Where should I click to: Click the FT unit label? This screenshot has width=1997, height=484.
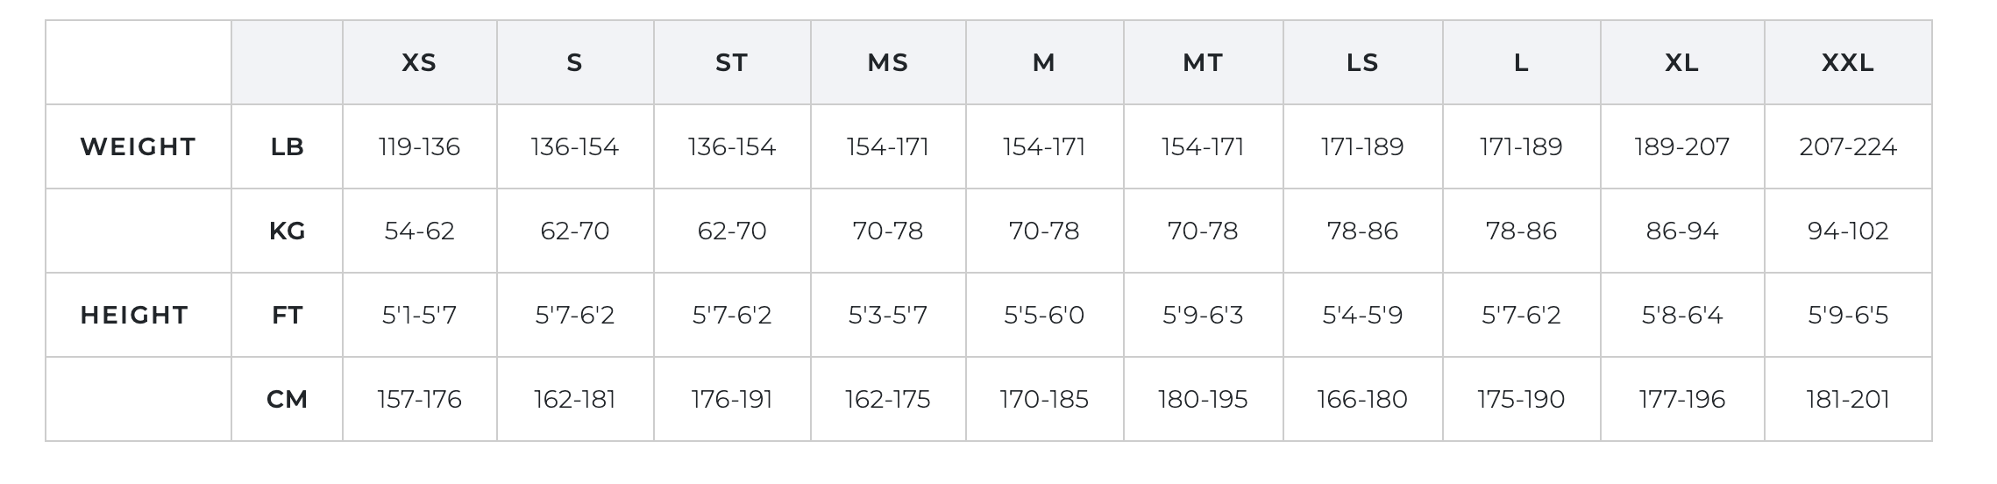(x=287, y=316)
